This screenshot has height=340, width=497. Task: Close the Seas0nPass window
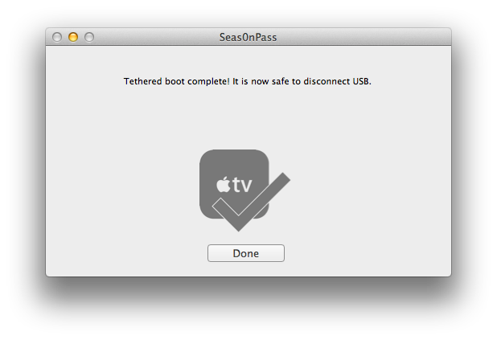click(x=57, y=37)
